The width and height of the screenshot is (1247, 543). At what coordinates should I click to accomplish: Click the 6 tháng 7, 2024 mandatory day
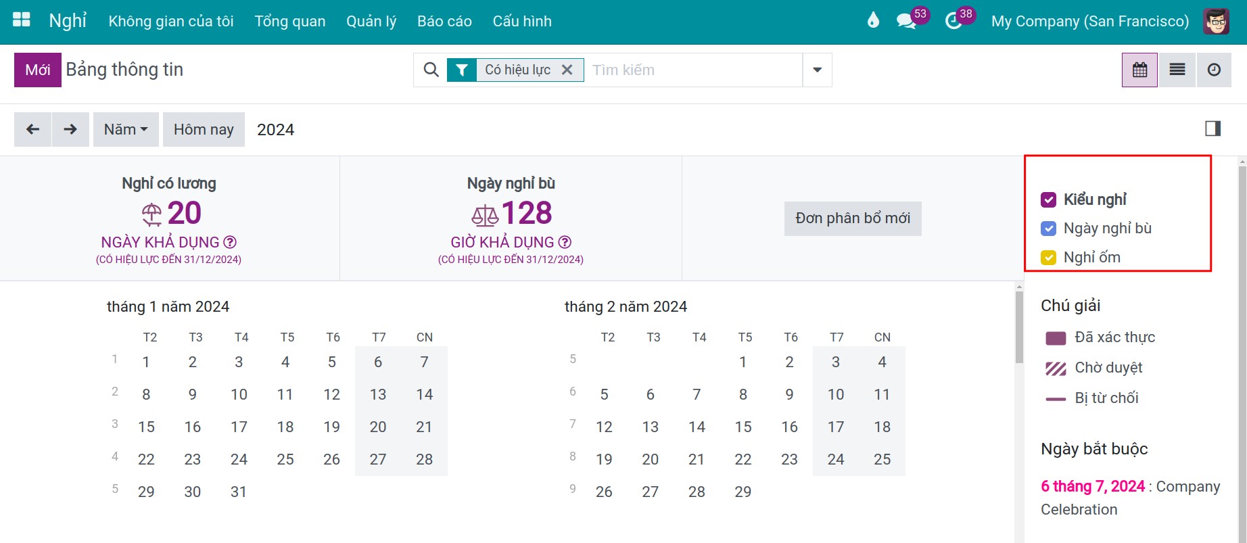pos(1093,486)
